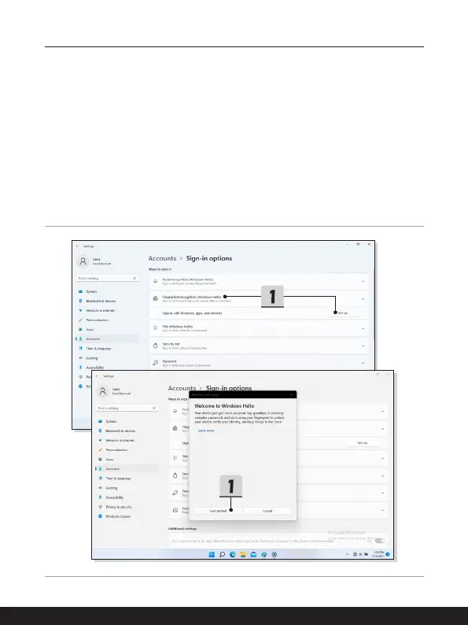This screenshot has width=468, height=625.
Task: Click Cancel in Windows Hello dialog
Action: 267,511
